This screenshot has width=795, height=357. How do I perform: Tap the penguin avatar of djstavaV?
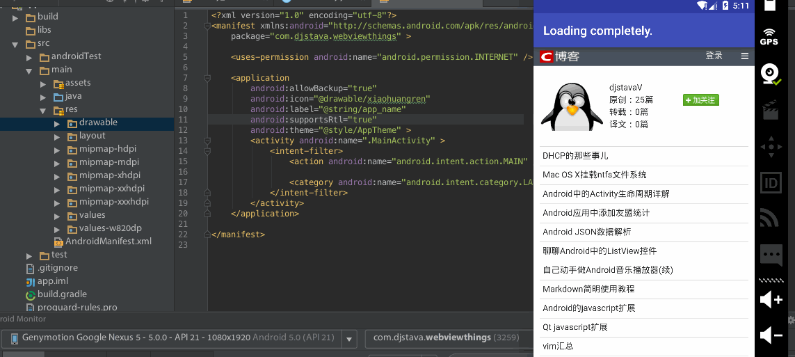571,106
